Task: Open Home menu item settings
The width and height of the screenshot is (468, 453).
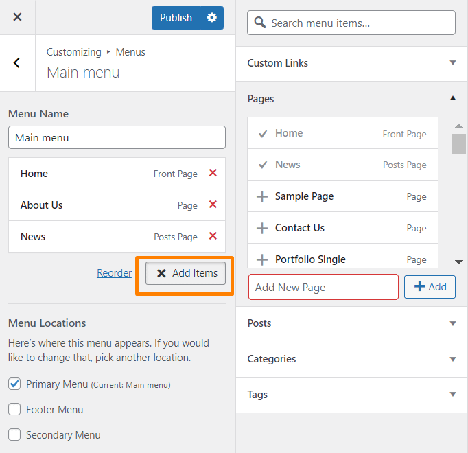Action: coord(117,174)
